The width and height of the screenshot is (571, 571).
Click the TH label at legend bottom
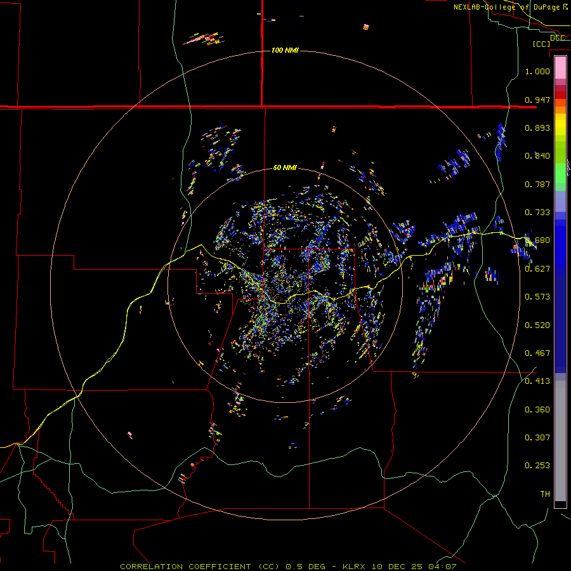click(x=545, y=494)
